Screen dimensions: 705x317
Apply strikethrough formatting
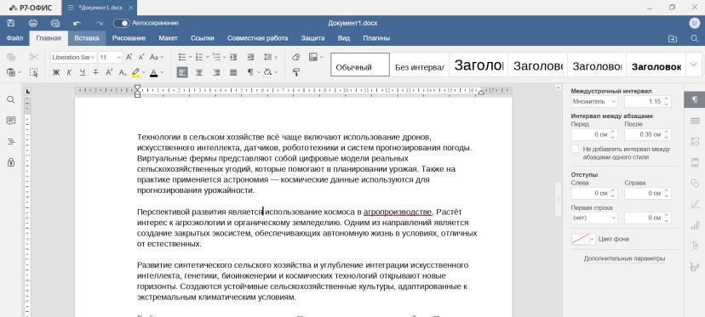coord(95,72)
